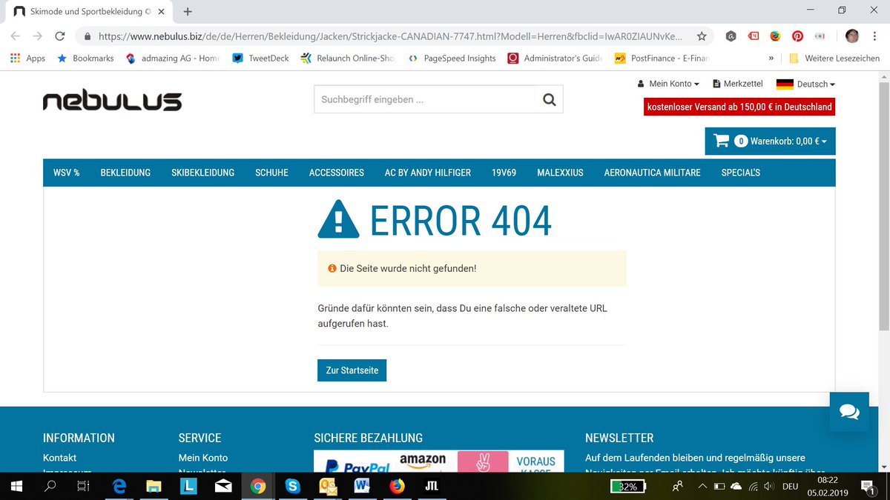Click the browser address bar URL
This screenshot has width=890, height=500.
(389, 36)
